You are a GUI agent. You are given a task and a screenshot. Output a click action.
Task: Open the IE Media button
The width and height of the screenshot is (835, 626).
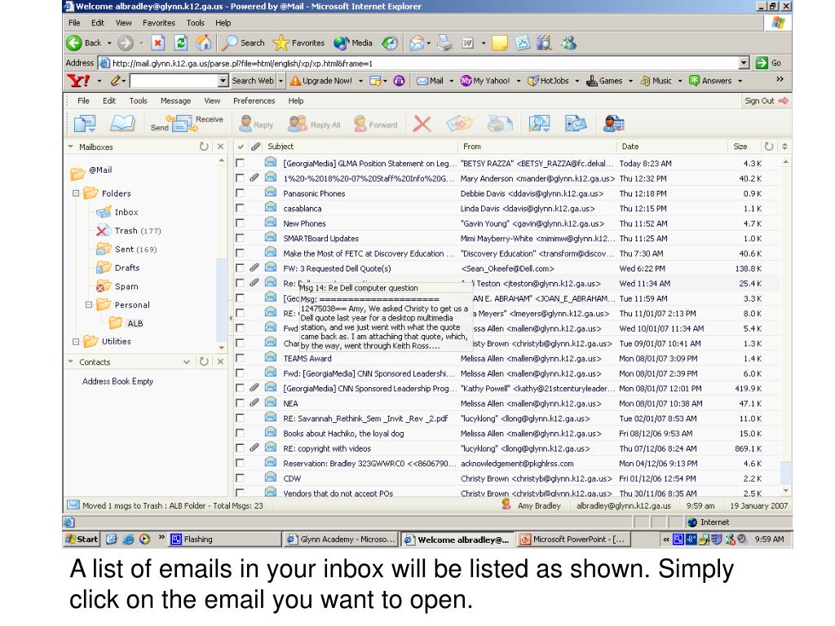click(x=353, y=42)
